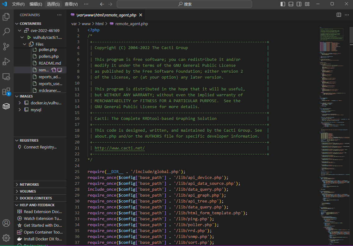Split the editor to the right

point(339,15)
